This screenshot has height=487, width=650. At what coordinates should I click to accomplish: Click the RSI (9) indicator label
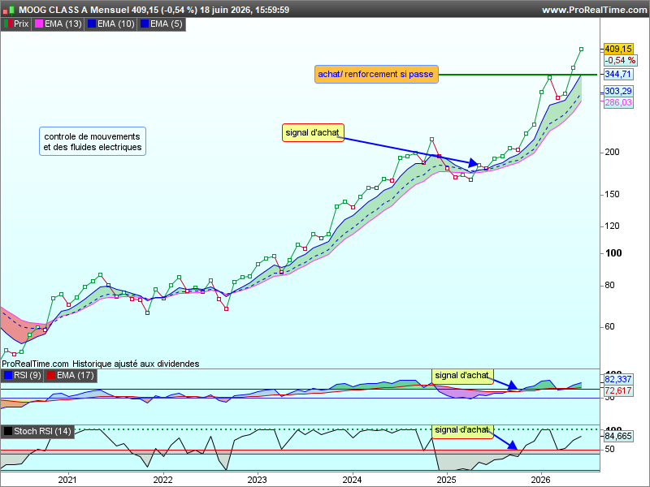[x=23, y=375]
